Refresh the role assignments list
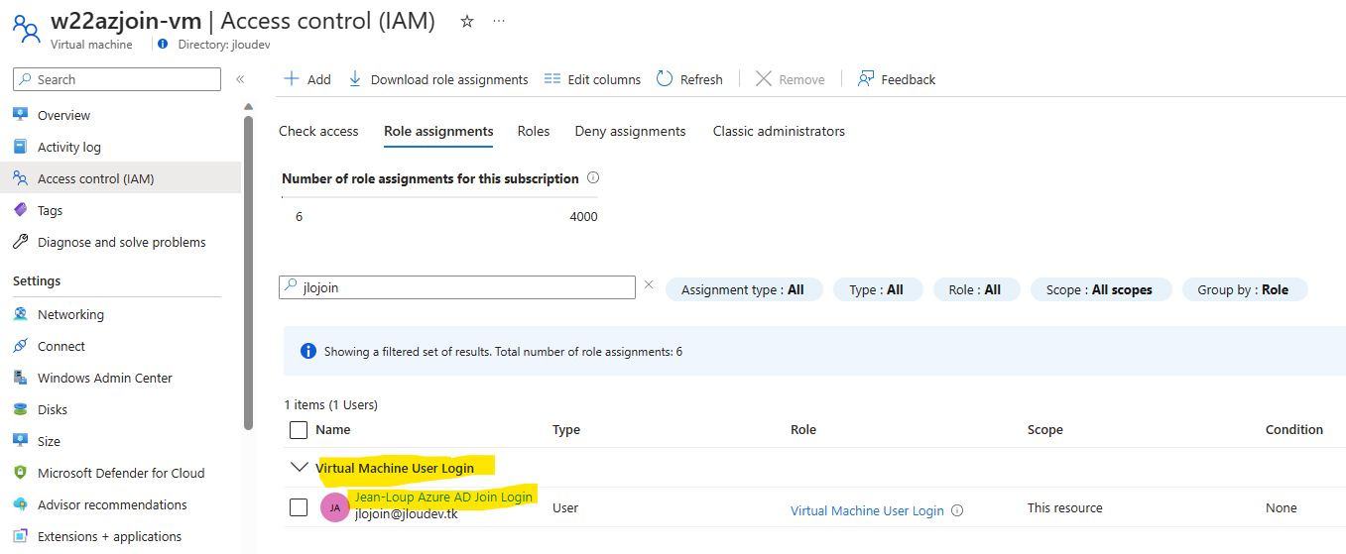This screenshot has height=554, width=1346. (x=689, y=79)
